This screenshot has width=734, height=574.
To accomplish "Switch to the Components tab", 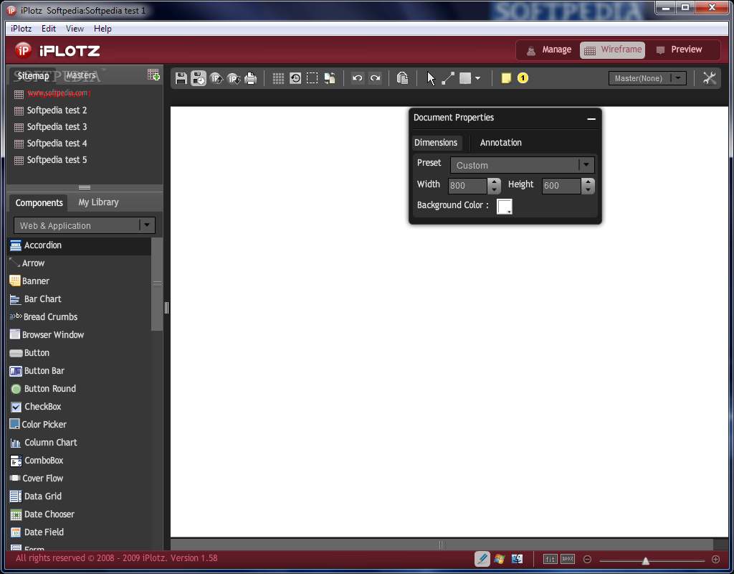I will 39,203.
